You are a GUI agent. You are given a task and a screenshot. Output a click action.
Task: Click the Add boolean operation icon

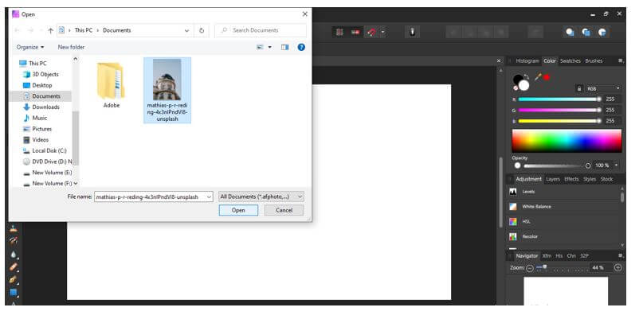570,32
